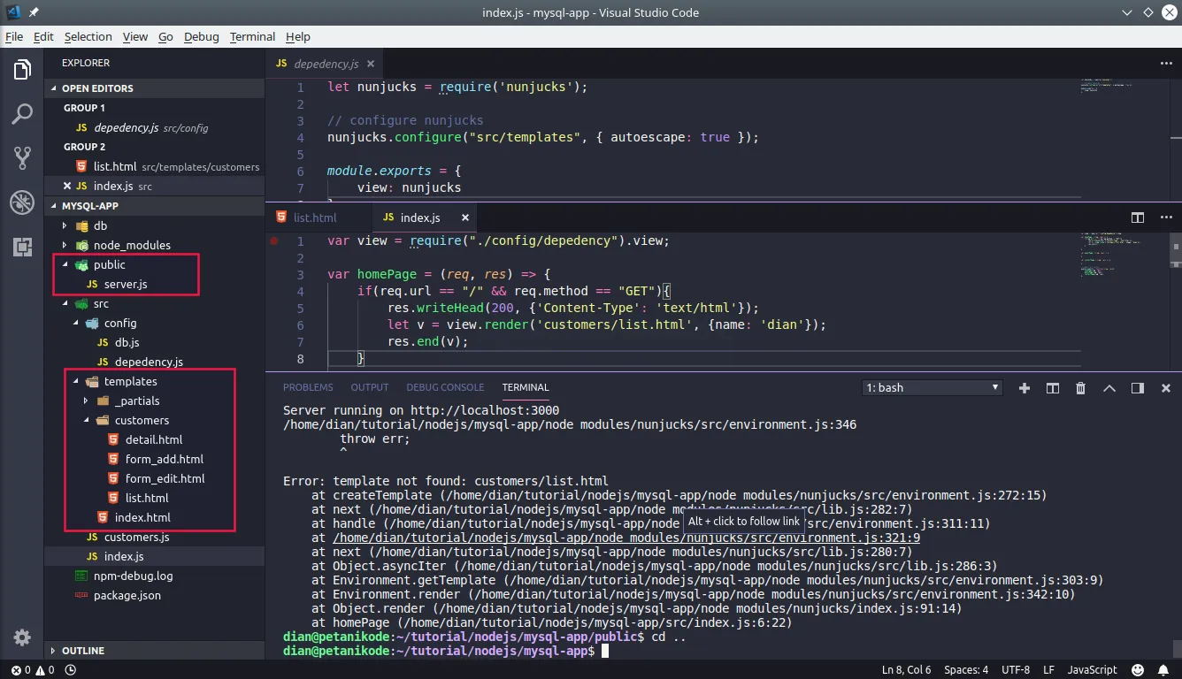Select depedency.js under GROUP 1 in Open Editors
The image size is (1182, 679).
[154, 127]
